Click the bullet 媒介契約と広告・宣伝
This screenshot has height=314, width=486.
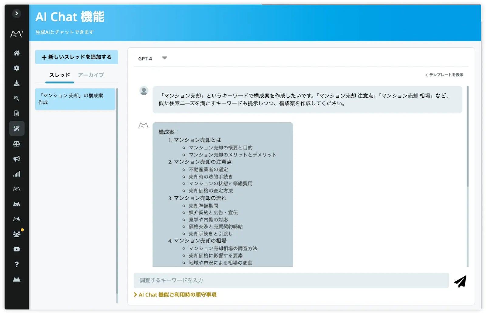point(213,213)
